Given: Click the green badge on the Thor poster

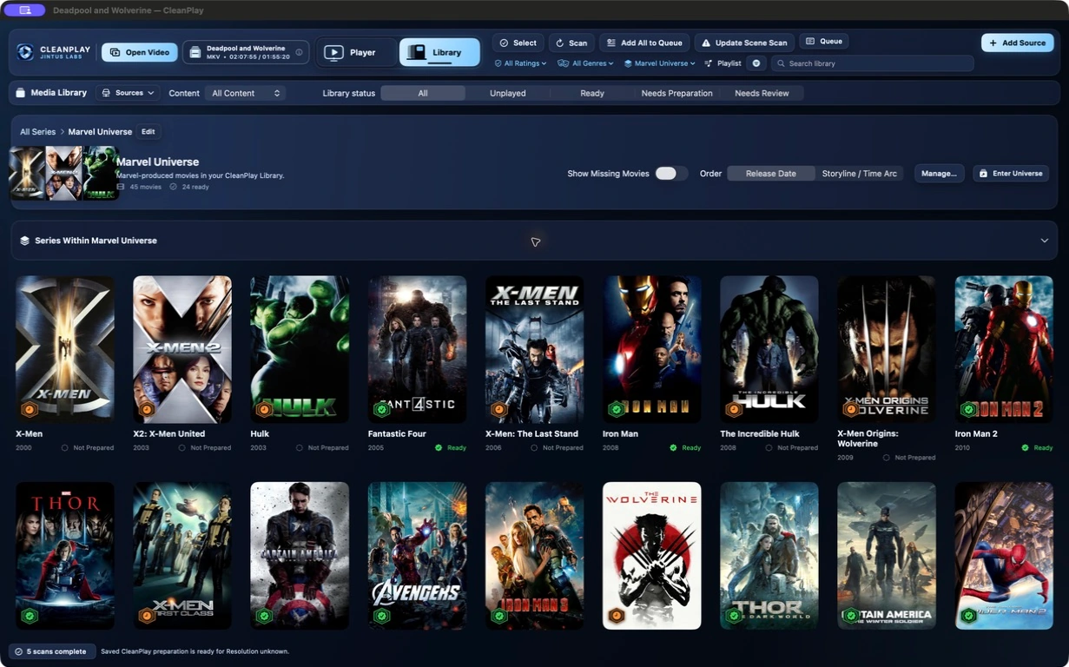Looking at the screenshot, I should tap(29, 616).
